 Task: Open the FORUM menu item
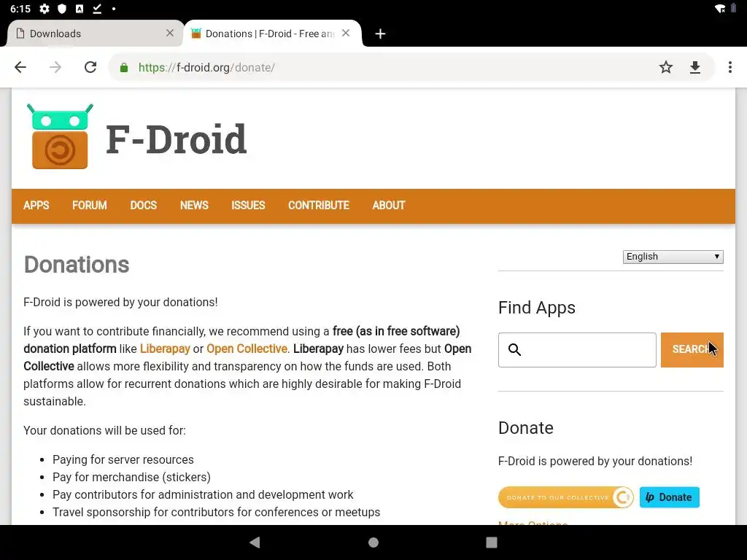coord(90,205)
